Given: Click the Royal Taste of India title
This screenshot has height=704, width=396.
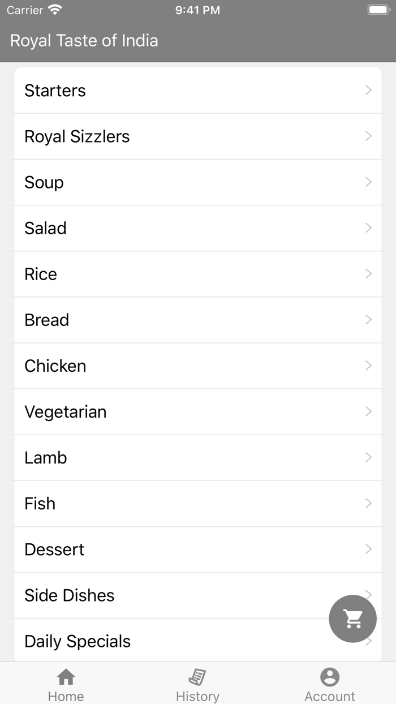Looking at the screenshot, I should point(84,41).
